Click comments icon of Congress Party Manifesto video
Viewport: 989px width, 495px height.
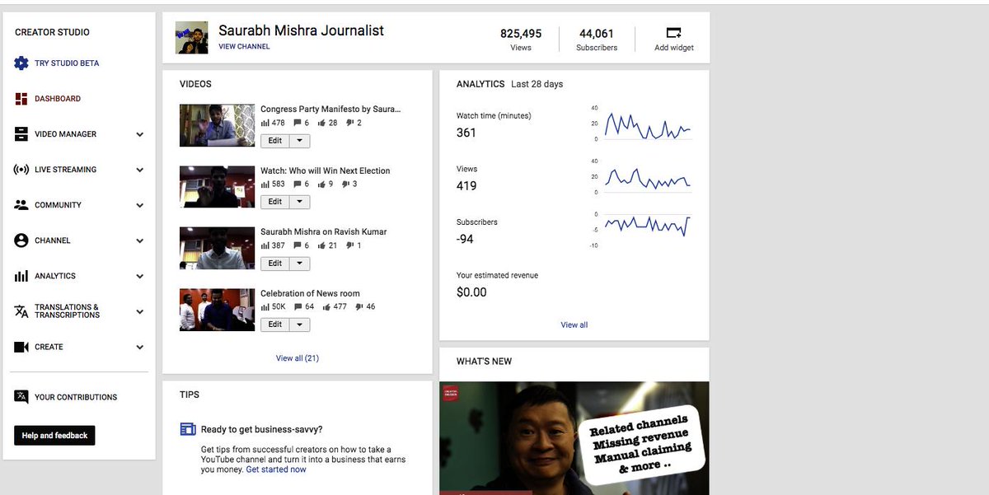[298, 123]
